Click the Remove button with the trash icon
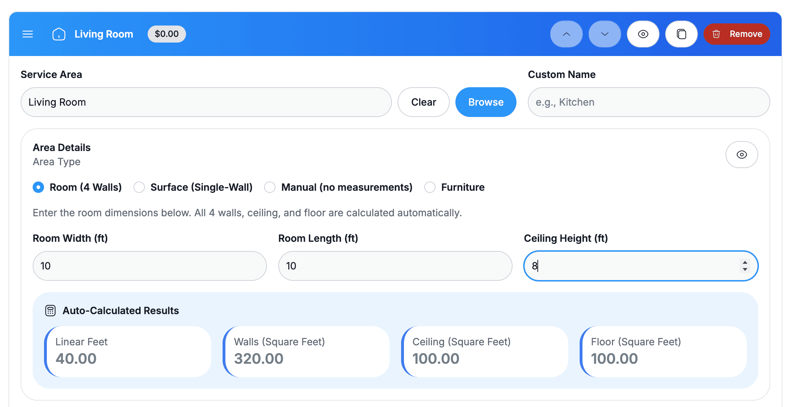 (x=737, y=34)
